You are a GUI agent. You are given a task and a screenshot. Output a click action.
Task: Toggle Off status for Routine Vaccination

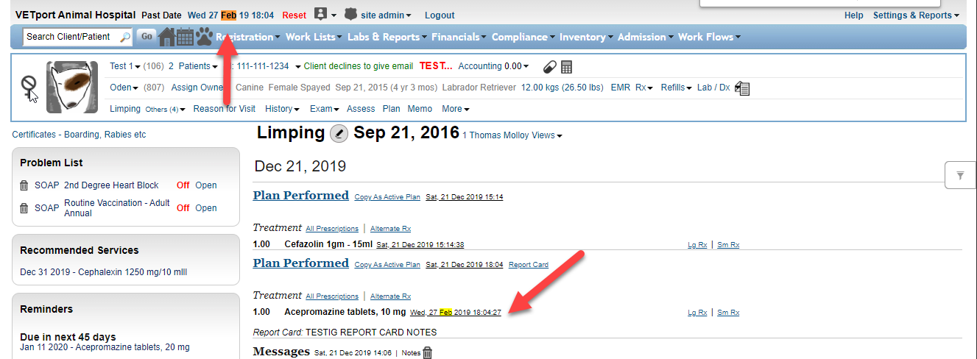click(183, 208)
